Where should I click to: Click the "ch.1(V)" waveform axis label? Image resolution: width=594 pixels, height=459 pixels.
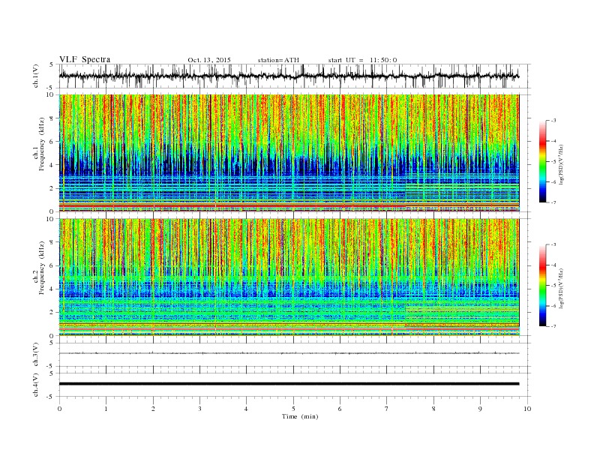(x=36, y=76)
